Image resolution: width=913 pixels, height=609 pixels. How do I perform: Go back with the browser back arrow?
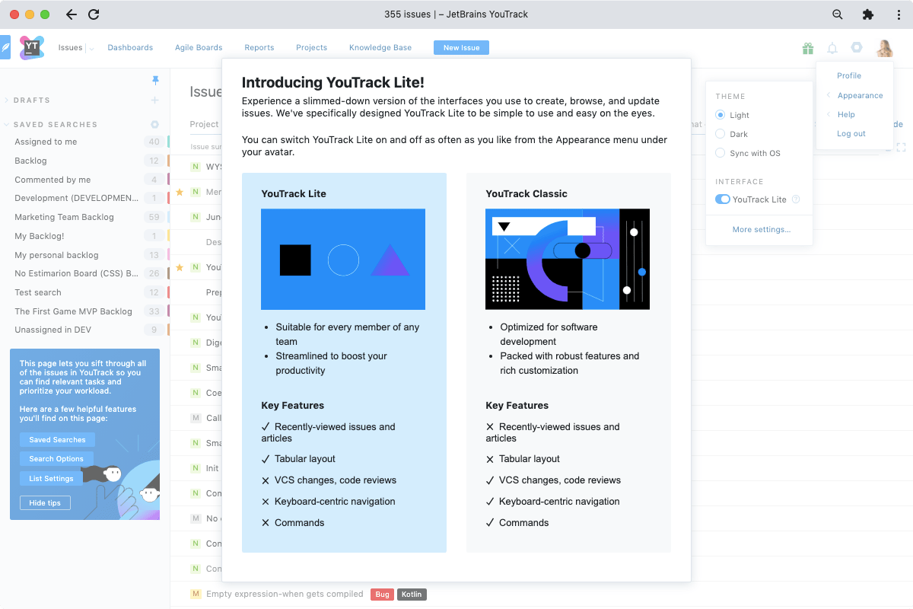pyautogui.click(x=72, y=14)
